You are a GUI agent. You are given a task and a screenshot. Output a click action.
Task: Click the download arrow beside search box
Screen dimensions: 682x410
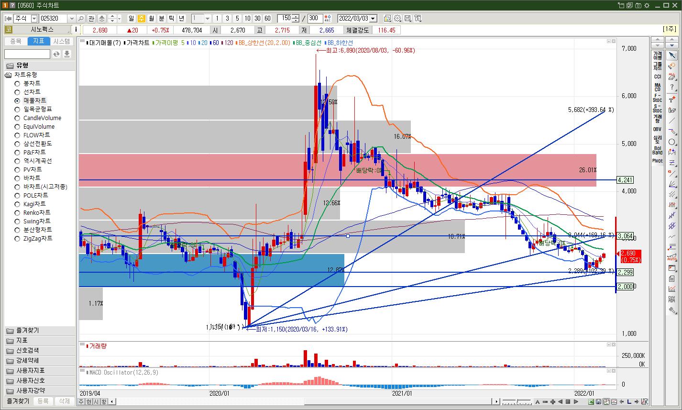pos(67,54)
